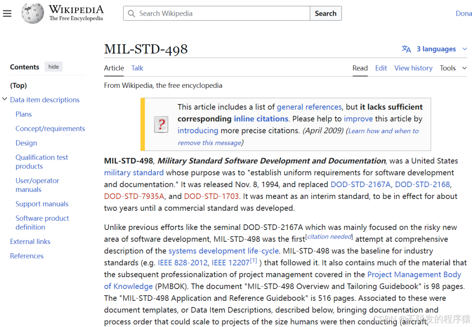
Task: Click the chevron next to Tools
Action: click(465, 68)
